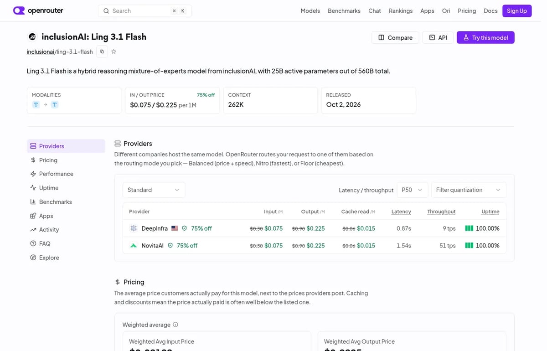547x351 pixels.
Task: Open the P50 percentile dropdown
Action: point(413,190)
